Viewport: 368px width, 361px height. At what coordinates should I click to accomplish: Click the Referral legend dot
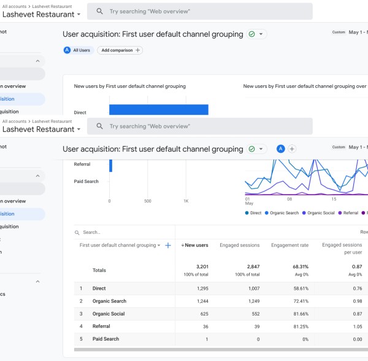340,213
